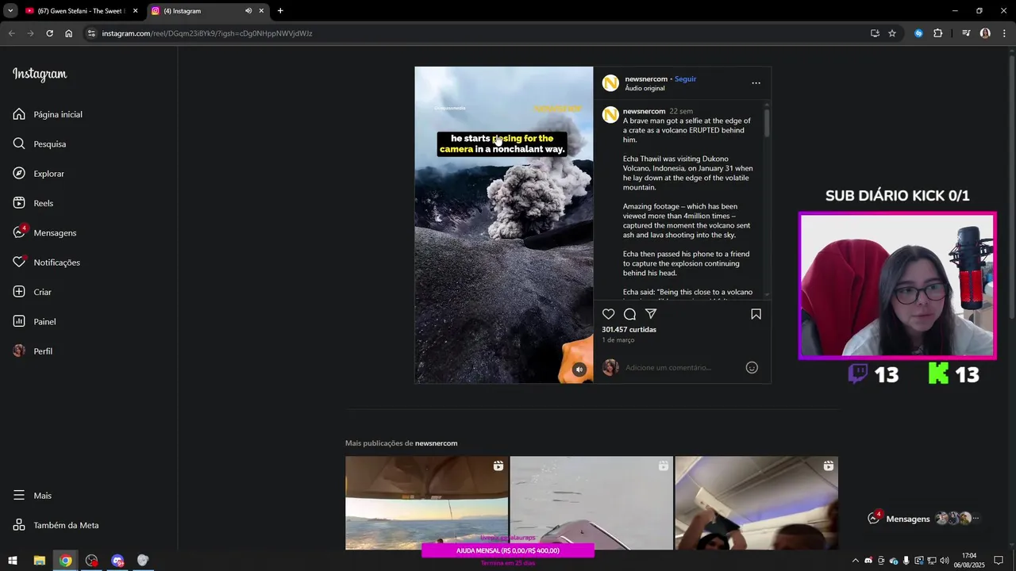Bookmark this page with star icon
This screenshot has width=1016, height=571.
click(892, 33)
